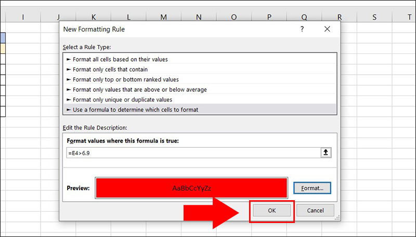Click the formula input field containing =E4>6.9
416x237 pixels.
tap(193, 153)
